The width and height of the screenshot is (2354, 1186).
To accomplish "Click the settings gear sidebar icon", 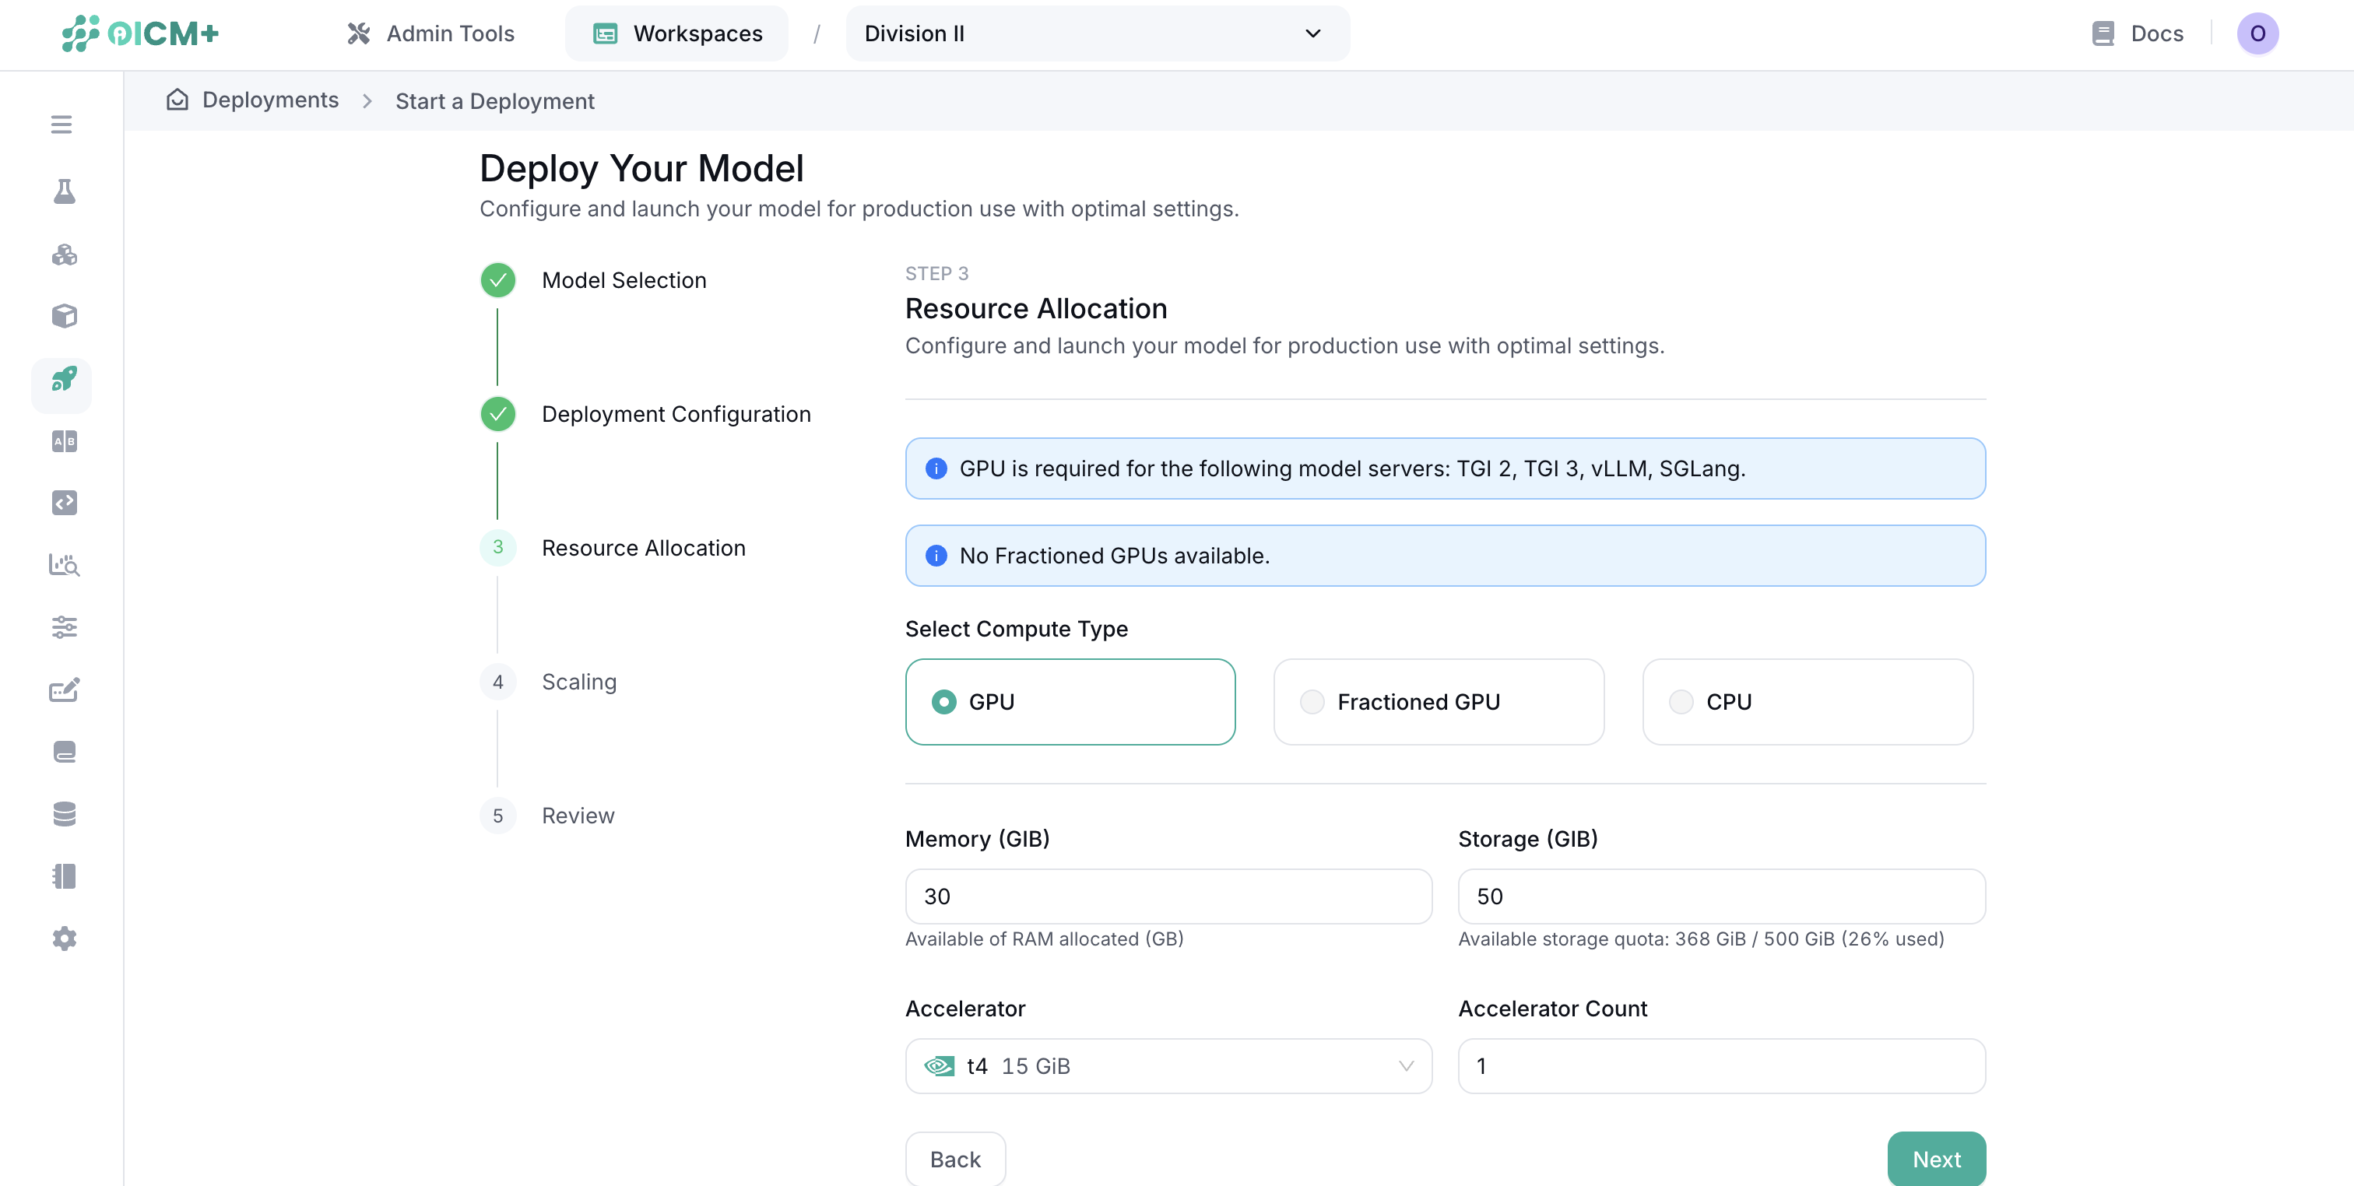I will point(64,939).
